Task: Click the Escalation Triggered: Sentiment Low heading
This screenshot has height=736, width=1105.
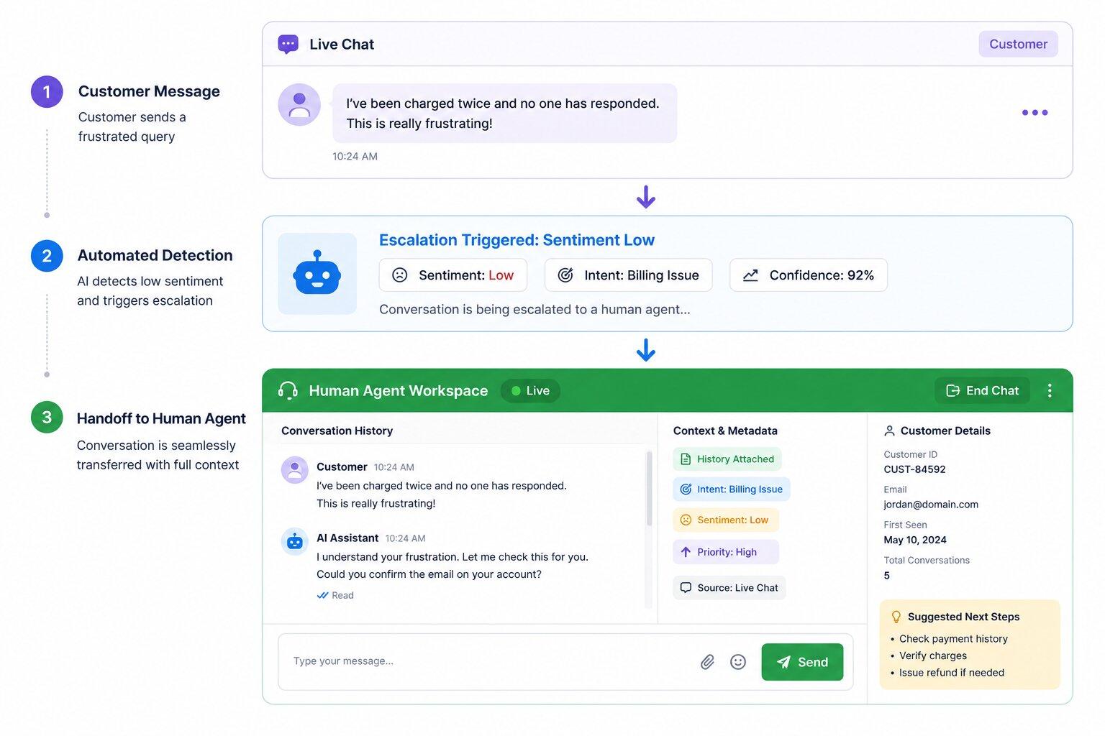Action: click(517, 240)
